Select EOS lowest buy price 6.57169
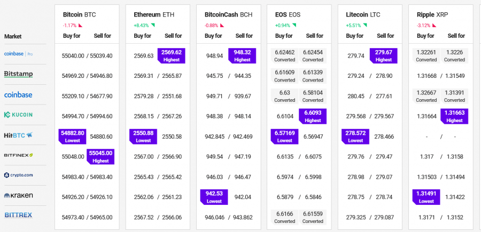 (x=285, y=137)
